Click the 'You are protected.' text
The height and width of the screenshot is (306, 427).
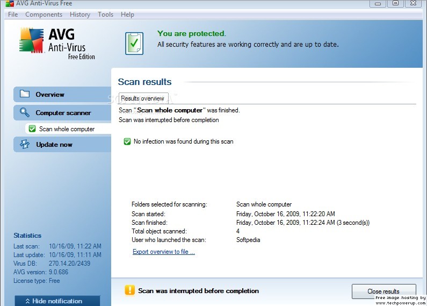coord(192,33)
